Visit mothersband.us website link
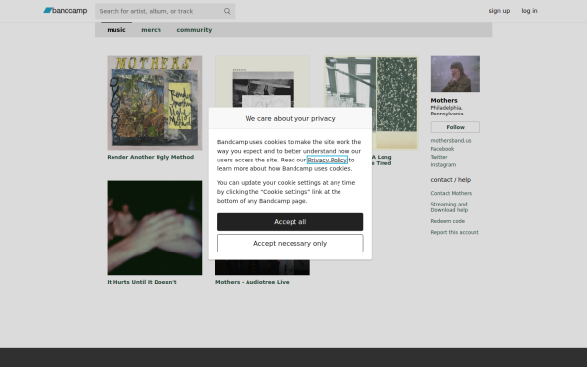 pos(451,140)
